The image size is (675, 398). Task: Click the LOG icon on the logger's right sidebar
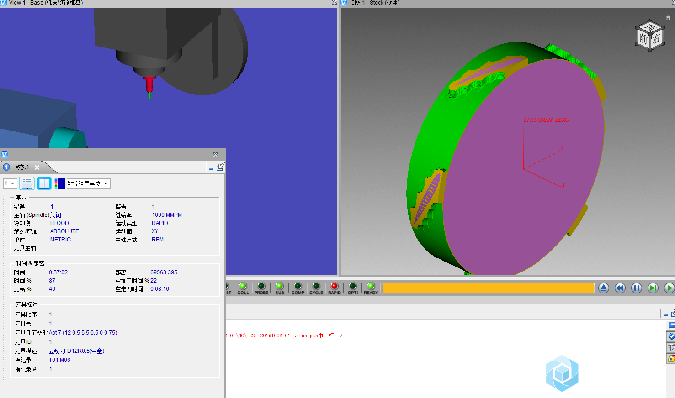click(671, 325)
